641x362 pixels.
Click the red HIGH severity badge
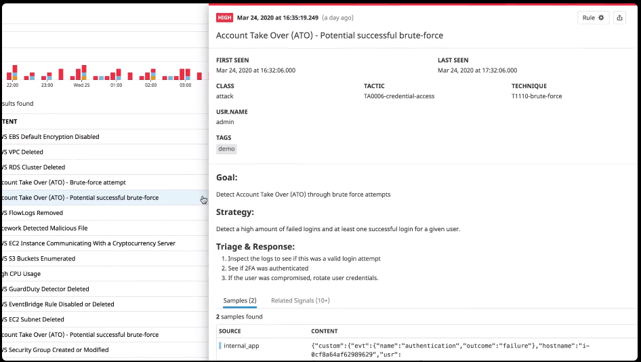(224, 18)
